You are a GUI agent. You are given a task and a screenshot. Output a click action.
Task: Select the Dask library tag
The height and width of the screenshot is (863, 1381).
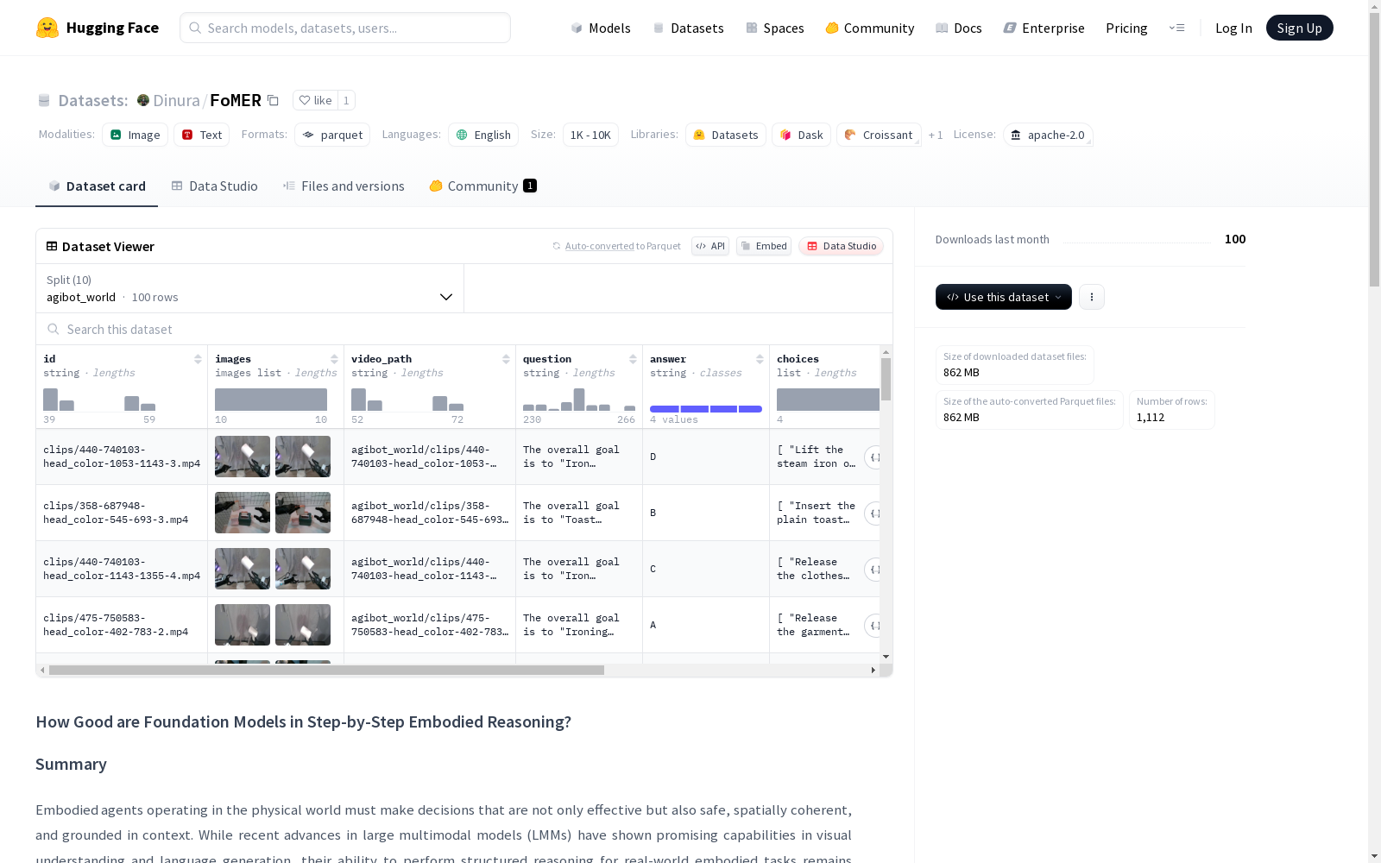[x=802, y=135]
